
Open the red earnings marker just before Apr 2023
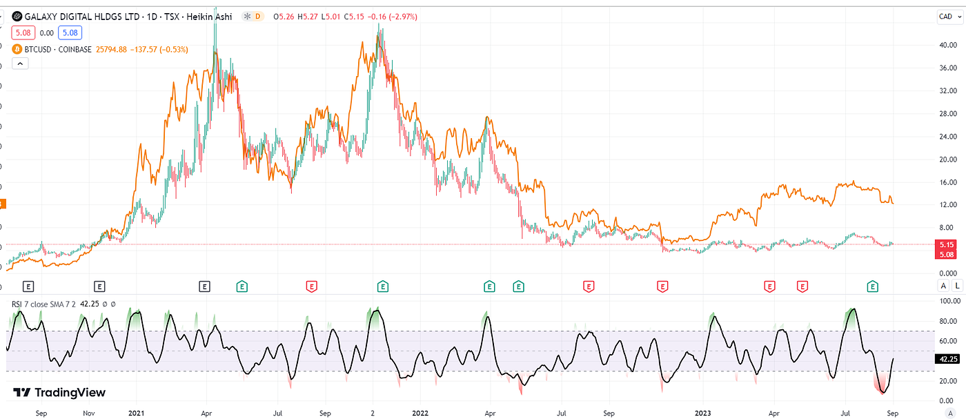click(769, 285)
